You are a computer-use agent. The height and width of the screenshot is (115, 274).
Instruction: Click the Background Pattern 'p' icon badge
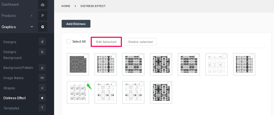(42, 68)
